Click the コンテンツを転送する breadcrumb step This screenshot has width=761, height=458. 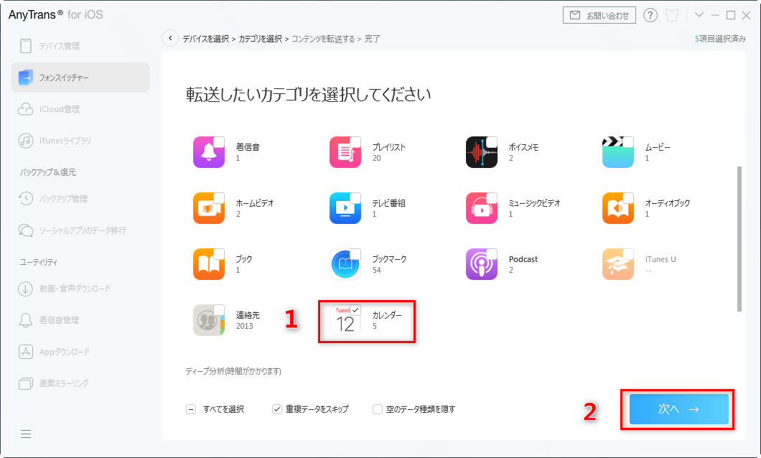coord(323,39)
